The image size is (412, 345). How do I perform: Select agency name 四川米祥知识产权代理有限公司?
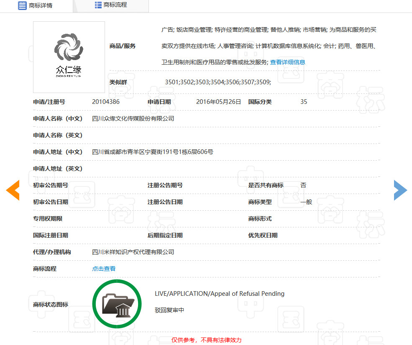coord(133,252)
